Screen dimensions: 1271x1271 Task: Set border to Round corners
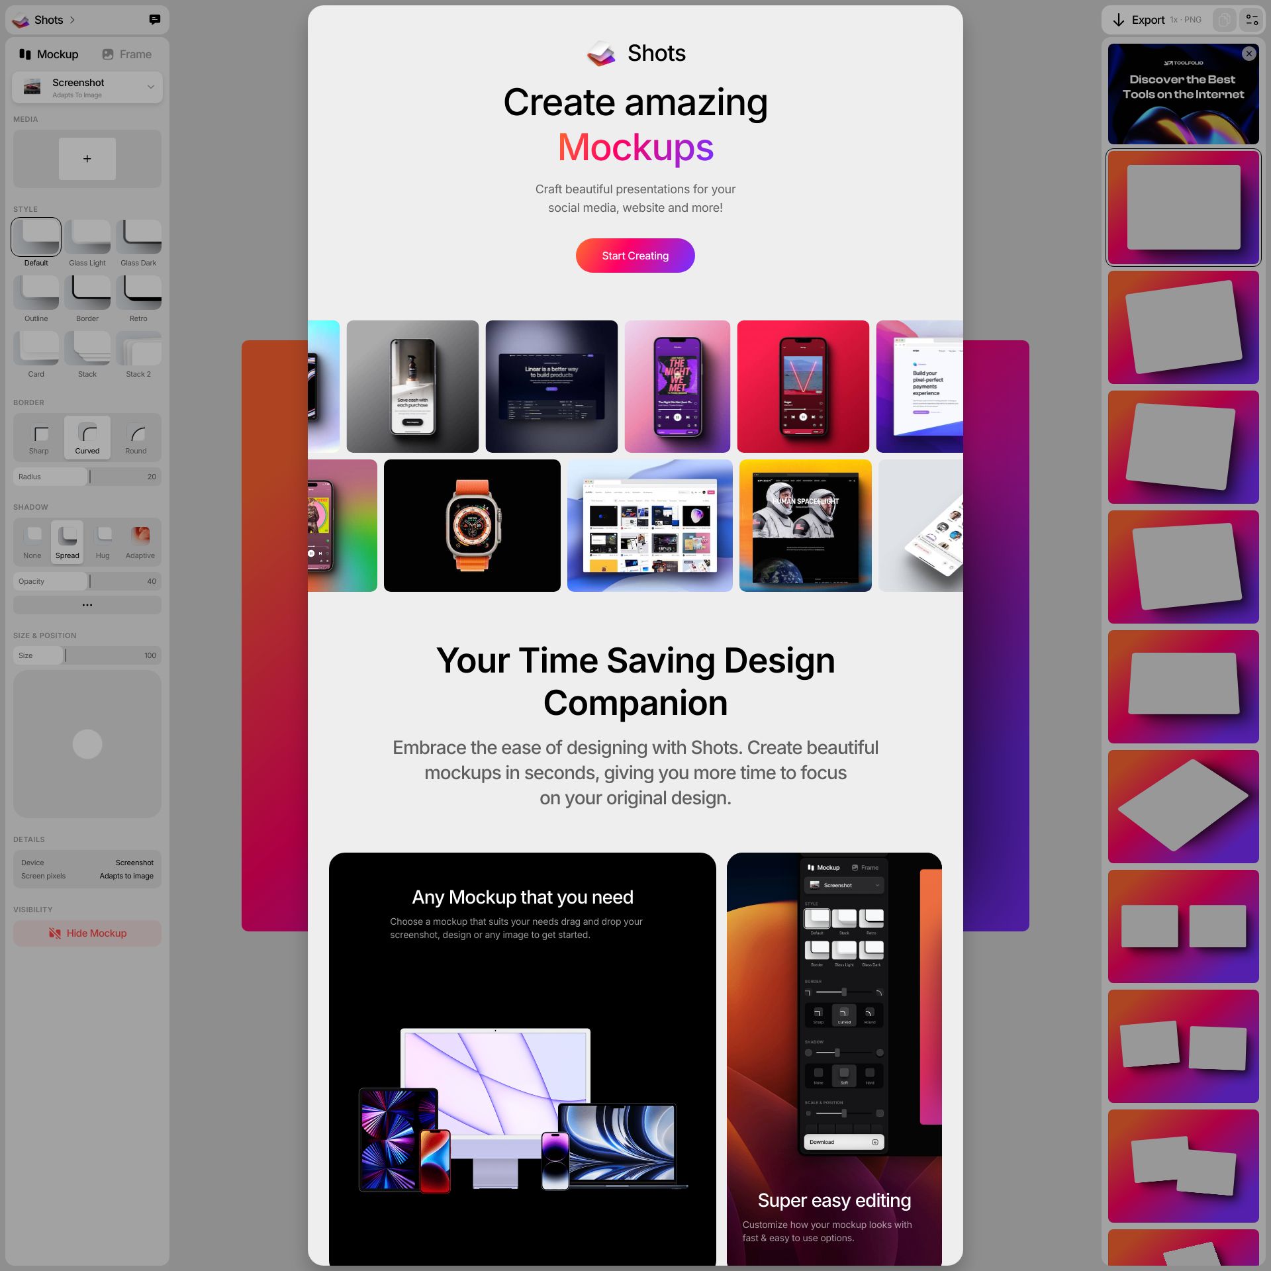[136, 438]
